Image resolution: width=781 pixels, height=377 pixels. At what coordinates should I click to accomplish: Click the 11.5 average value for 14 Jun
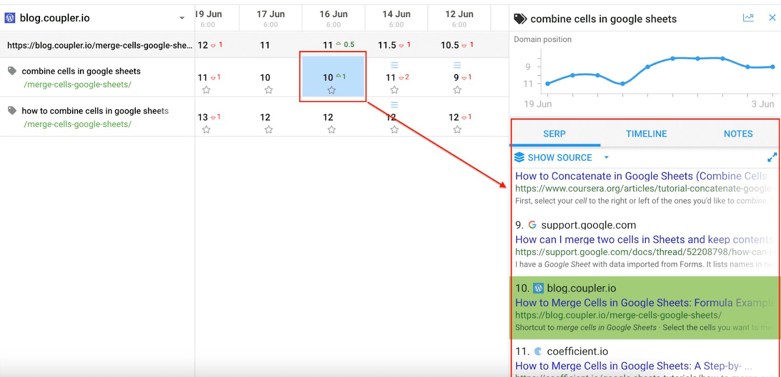(x=387, y=45)
